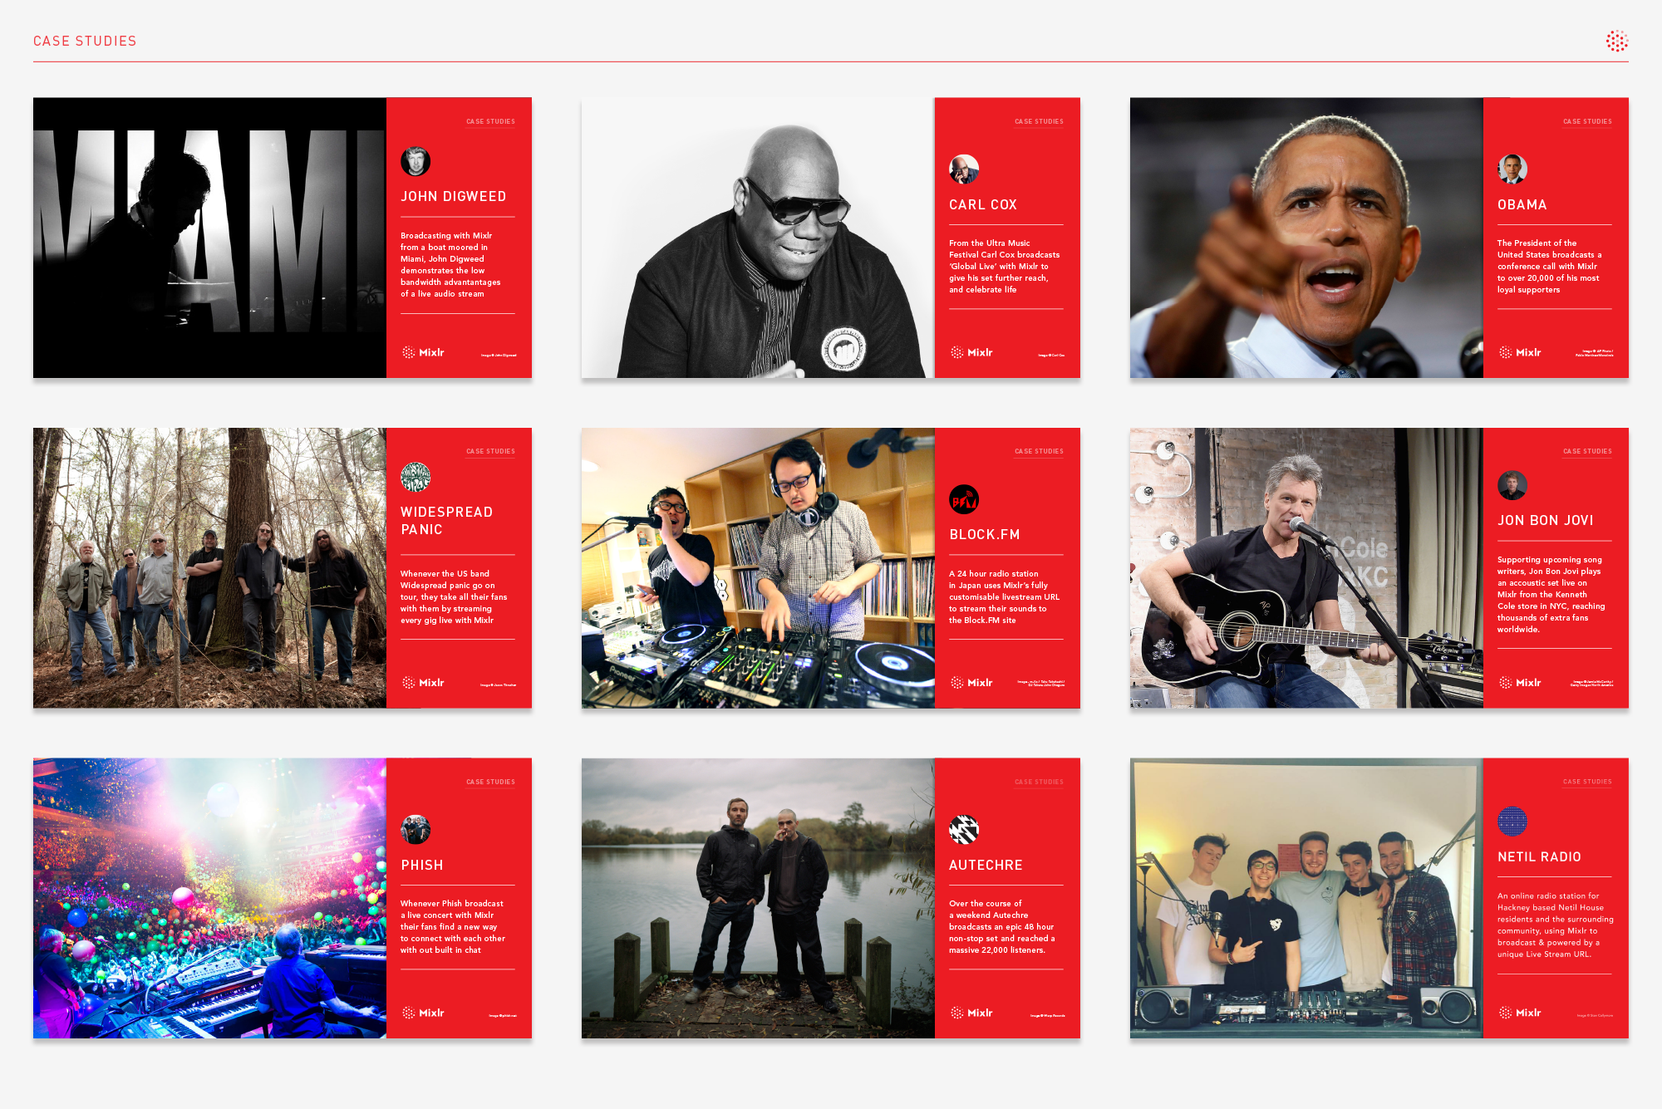
Task: Click the 'A 24 hour radio station' description
Action: 1005,597
